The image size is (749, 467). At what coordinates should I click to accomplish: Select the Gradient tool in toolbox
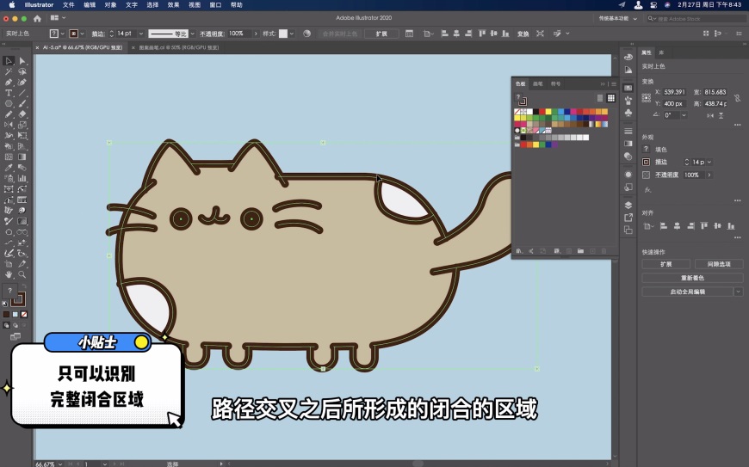[22, 157]
